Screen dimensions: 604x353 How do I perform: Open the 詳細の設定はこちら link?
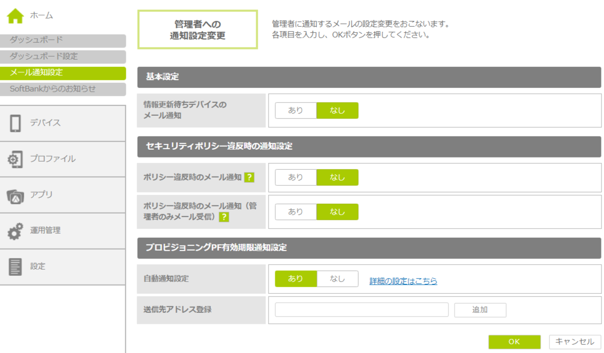coord(403,281)
